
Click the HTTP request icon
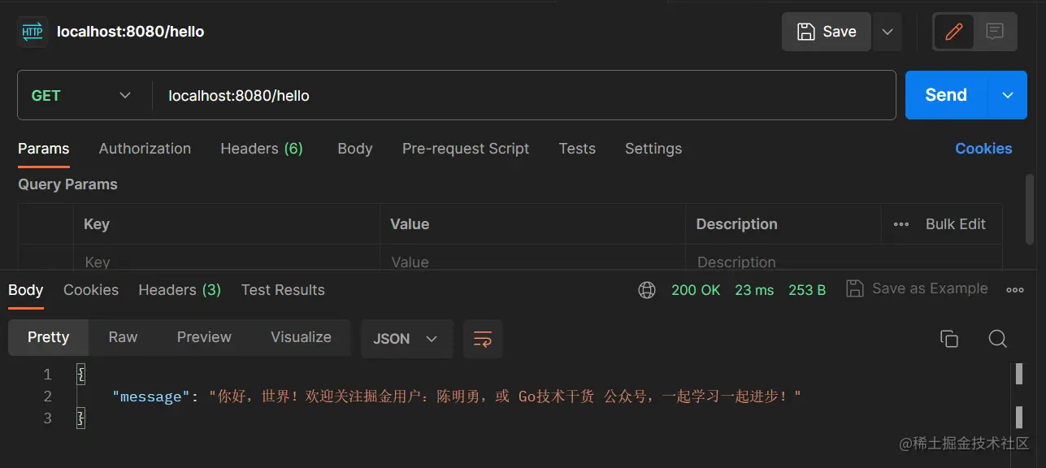click(x=33, y=32)
